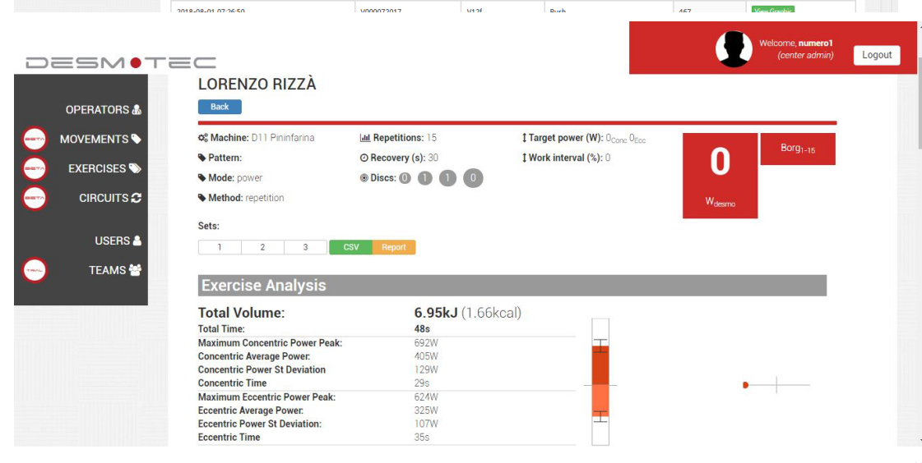Go to the Teams section
Screen dimensions: 922x463
pos(114,270)
